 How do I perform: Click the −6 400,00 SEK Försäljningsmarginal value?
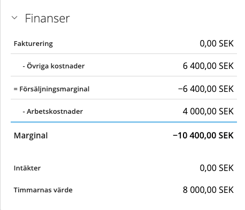(206, 89)
